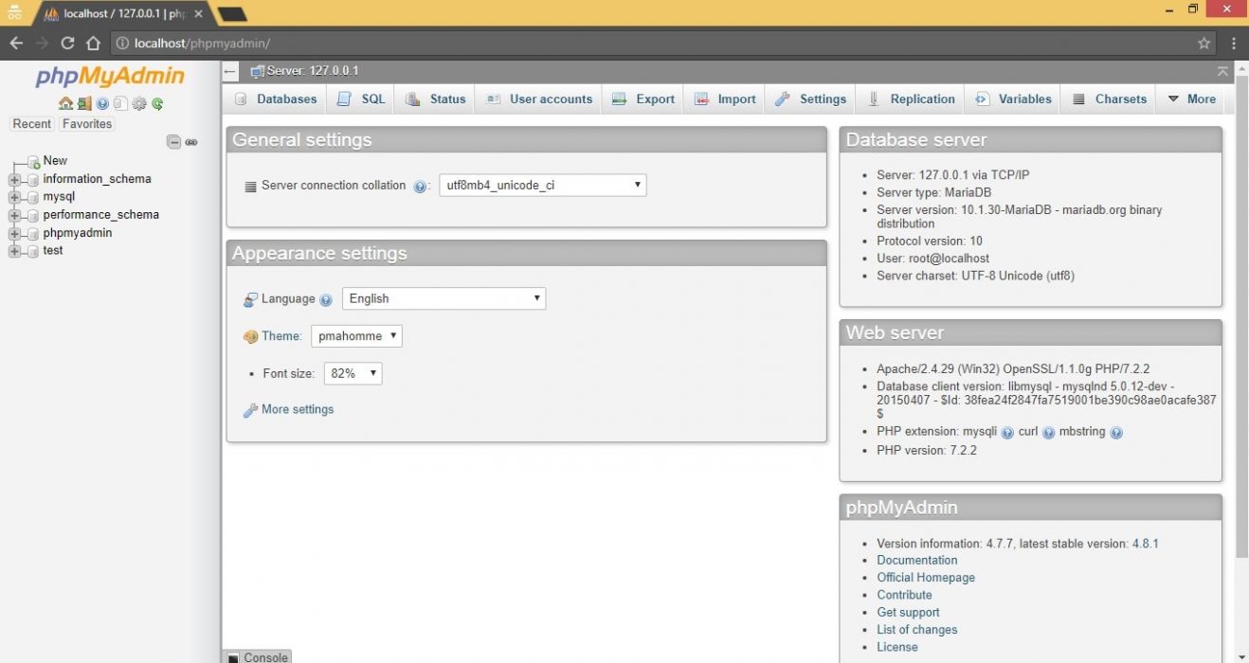This screenshot has width=1249, height=663.
Task: Hide the navigation panel with left arrow
Action: 230,72
